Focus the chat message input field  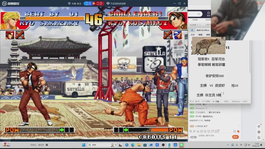coord(214,136)
